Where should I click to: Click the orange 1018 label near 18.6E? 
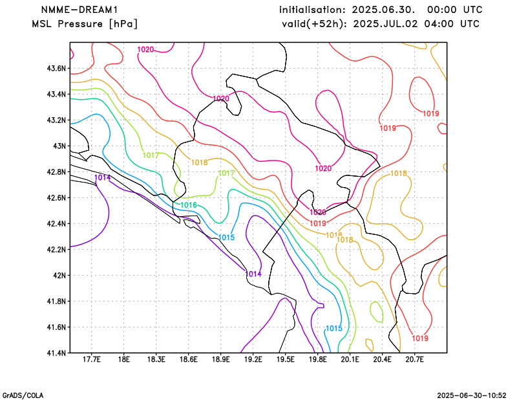click(x=199, y=162)
